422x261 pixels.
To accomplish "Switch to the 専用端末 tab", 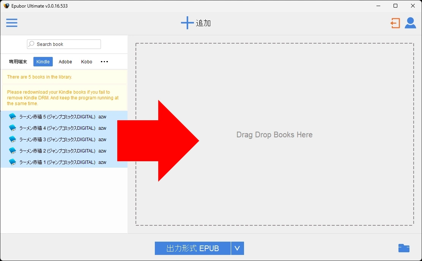I will coord(18,62).
